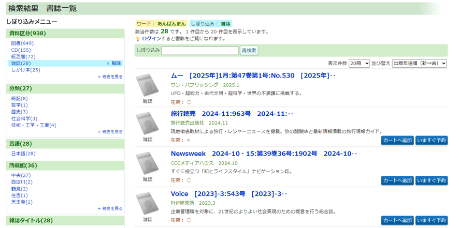
Task: Filter library by 中央(27)
Action: coord(21,175)
